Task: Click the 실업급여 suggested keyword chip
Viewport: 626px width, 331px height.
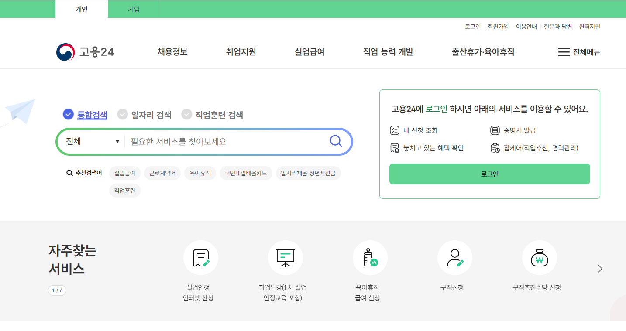Action: [125, 173]
